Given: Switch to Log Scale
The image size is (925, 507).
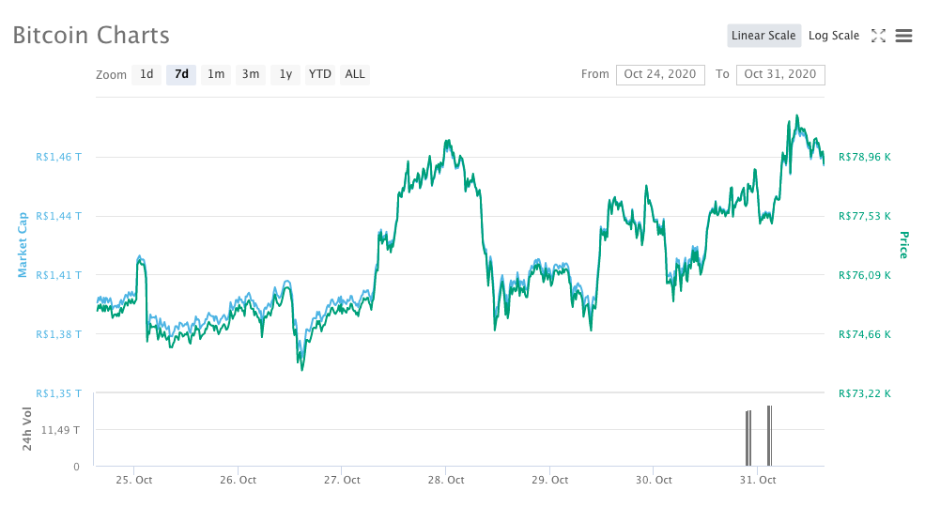Looking at the screenshot, I should point(834,36).
